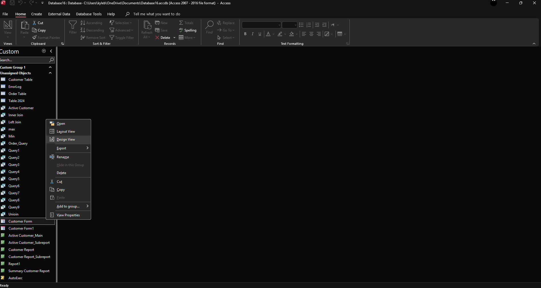
Task: Open the font name combo box
Action: point(279,25)
